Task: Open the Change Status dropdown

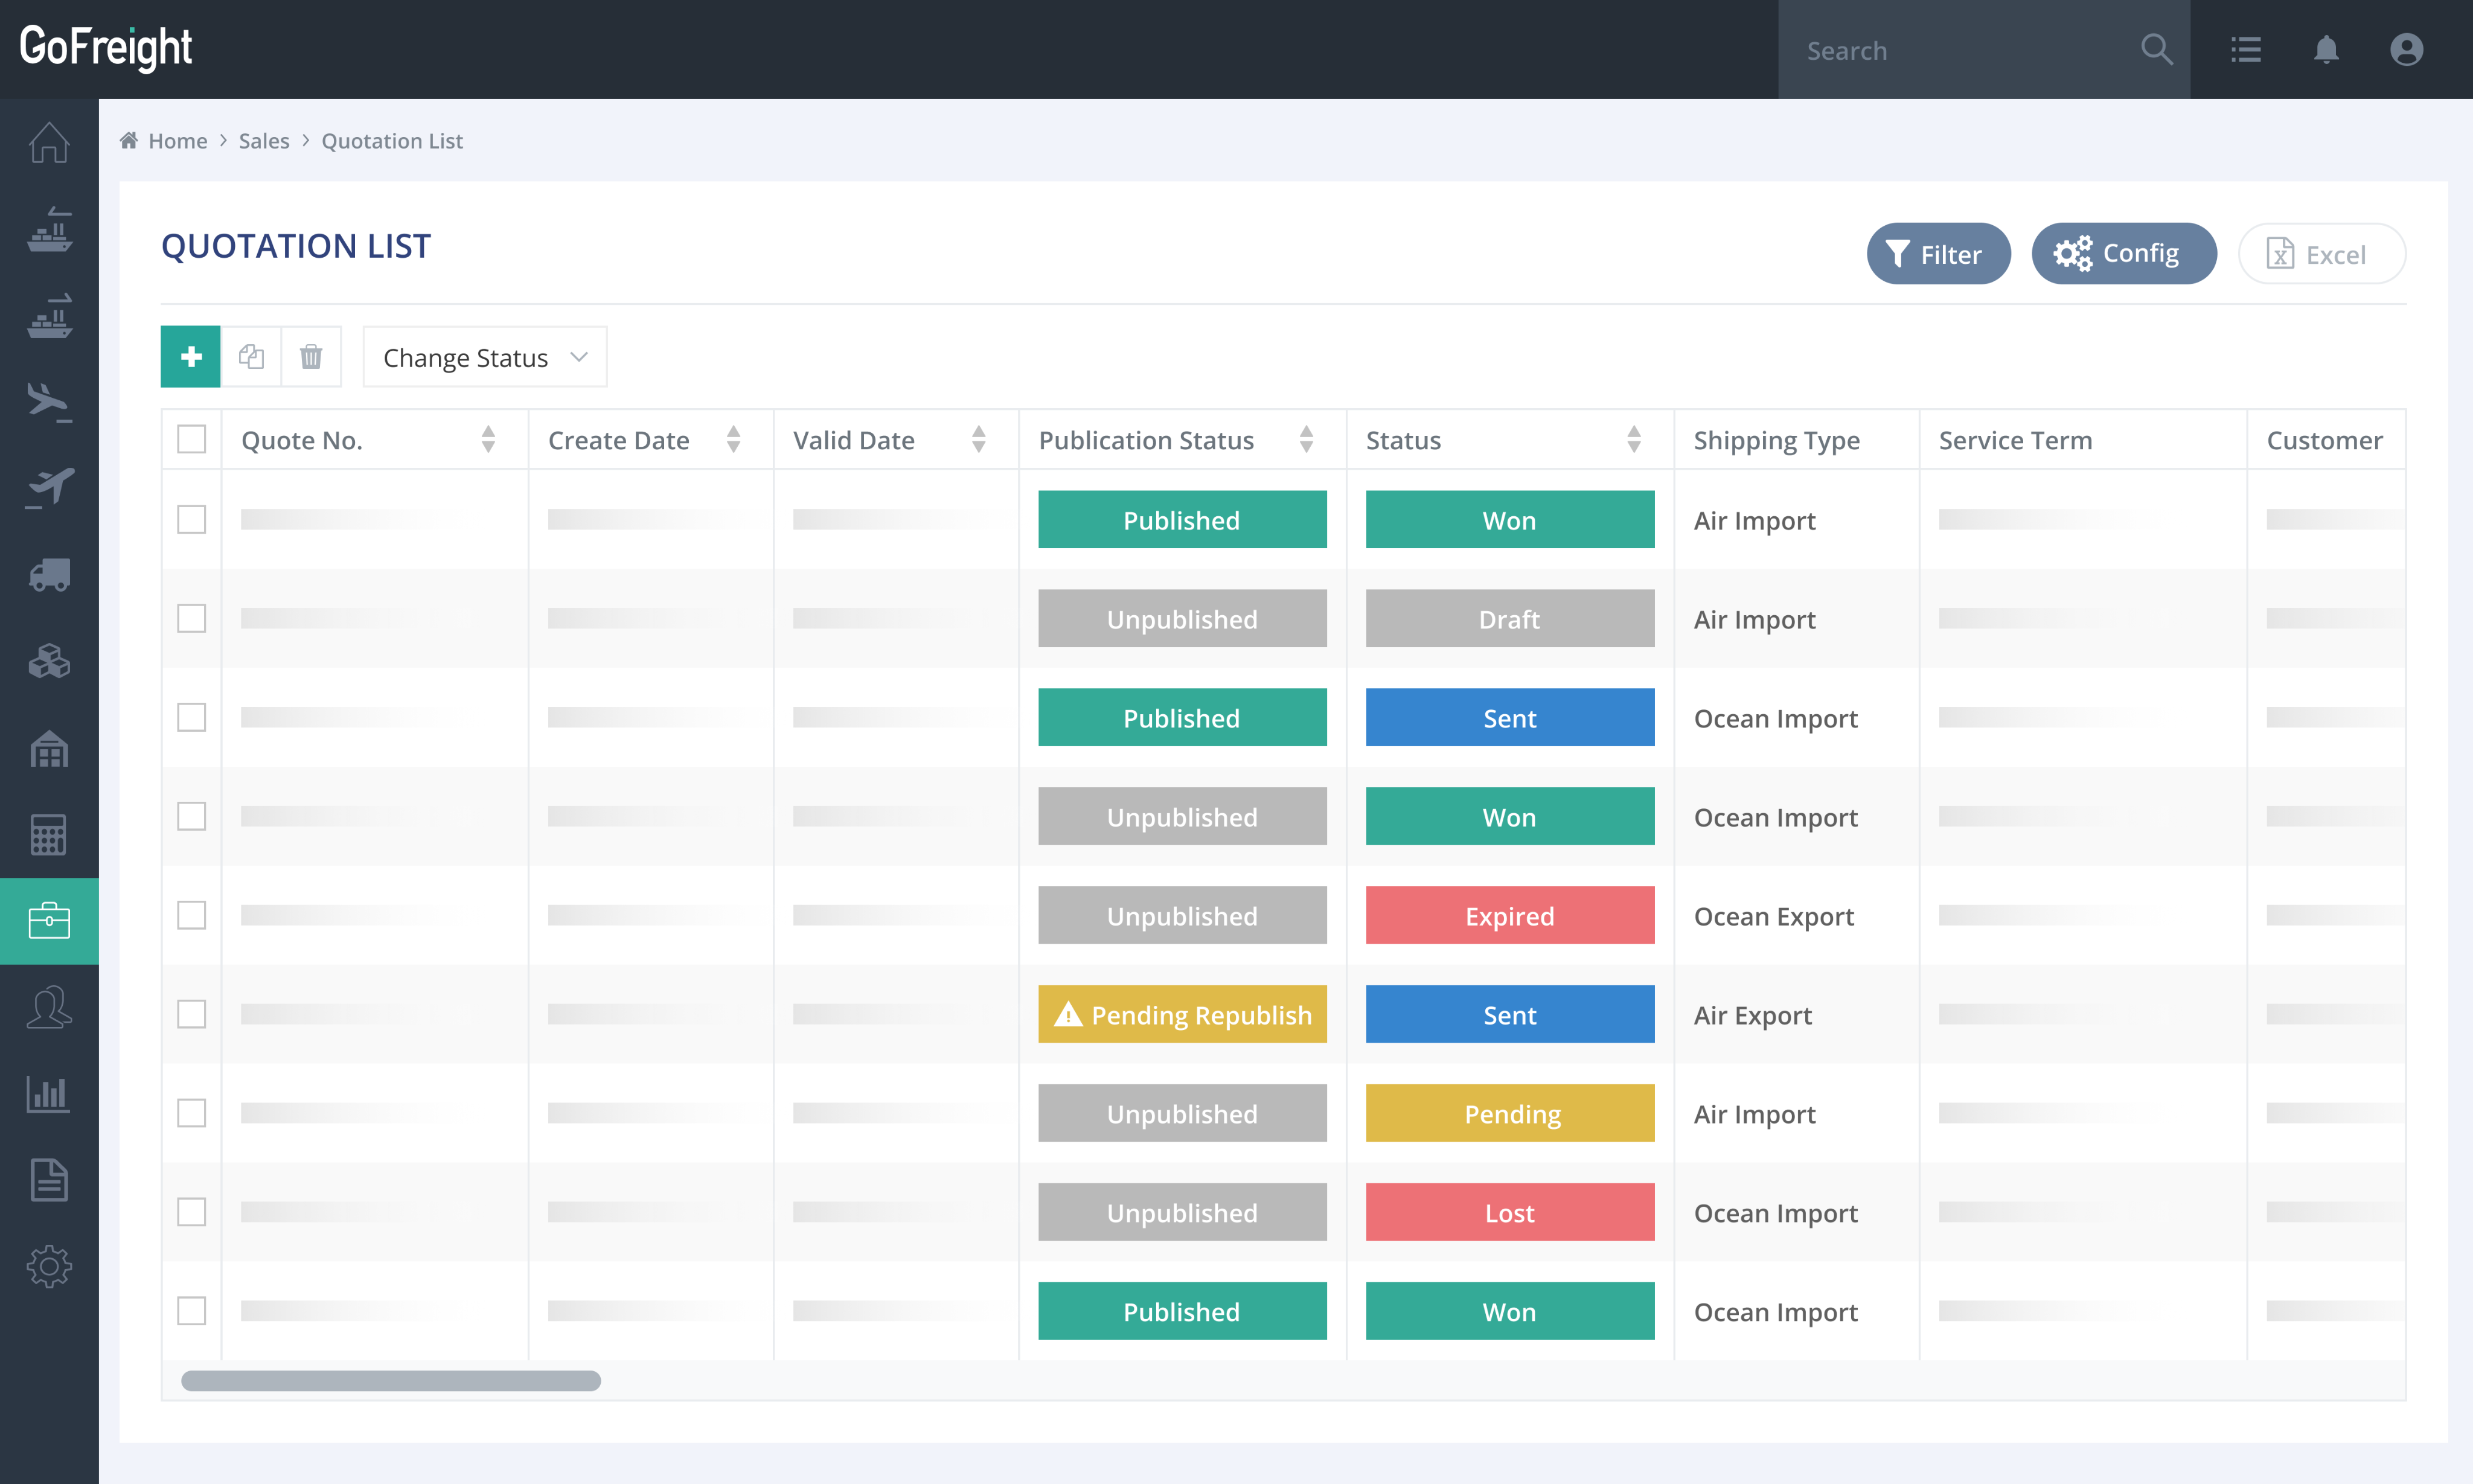Action: 484,356
